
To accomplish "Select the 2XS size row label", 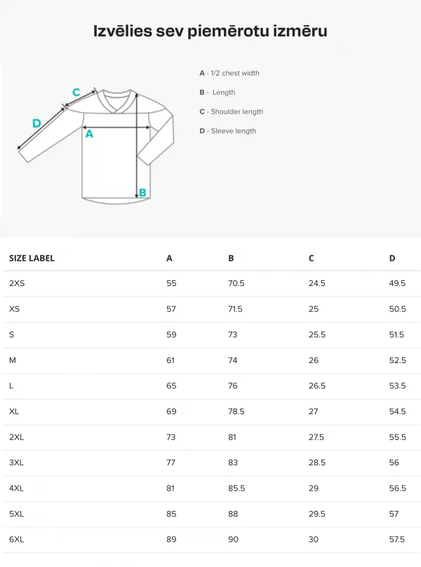I will [x=16, y=283].
